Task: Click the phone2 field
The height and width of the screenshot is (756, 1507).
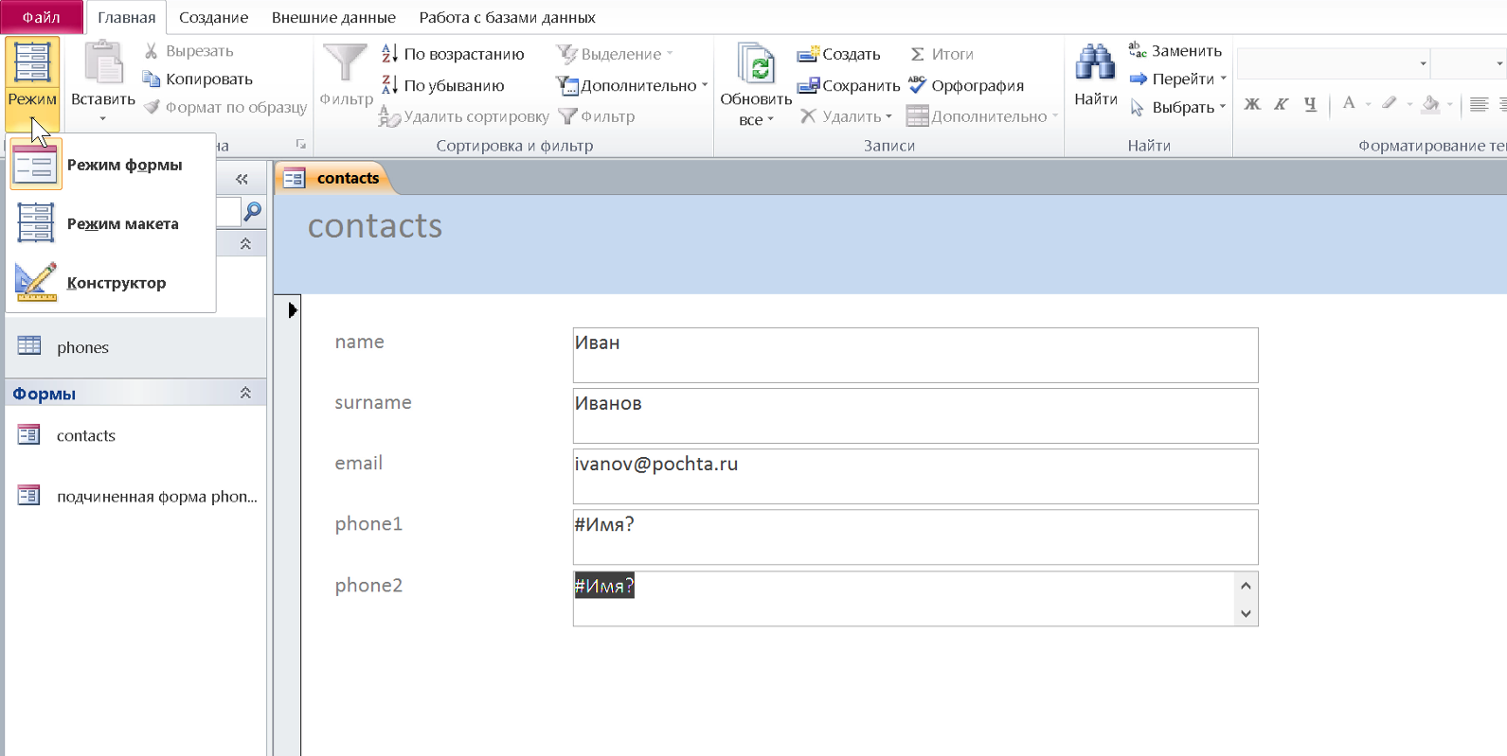Action: [915, 598]
